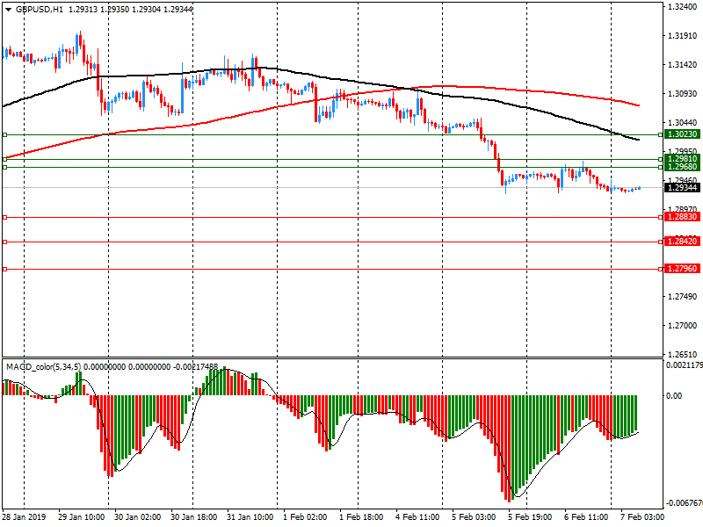Select the green 1.30230 price level label
The height and width of the screenshot is (527, 703).
(x=682, y=134)
